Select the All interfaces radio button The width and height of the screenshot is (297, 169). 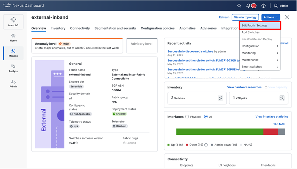206,117
